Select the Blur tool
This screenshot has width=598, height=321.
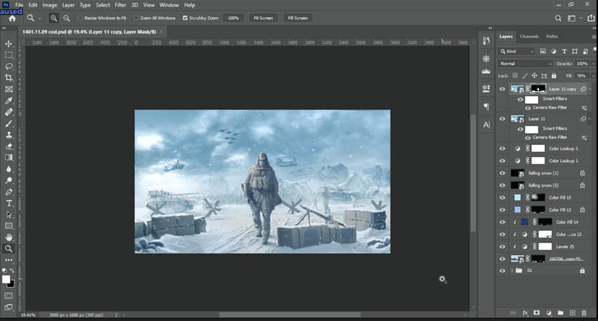[9, 169]
